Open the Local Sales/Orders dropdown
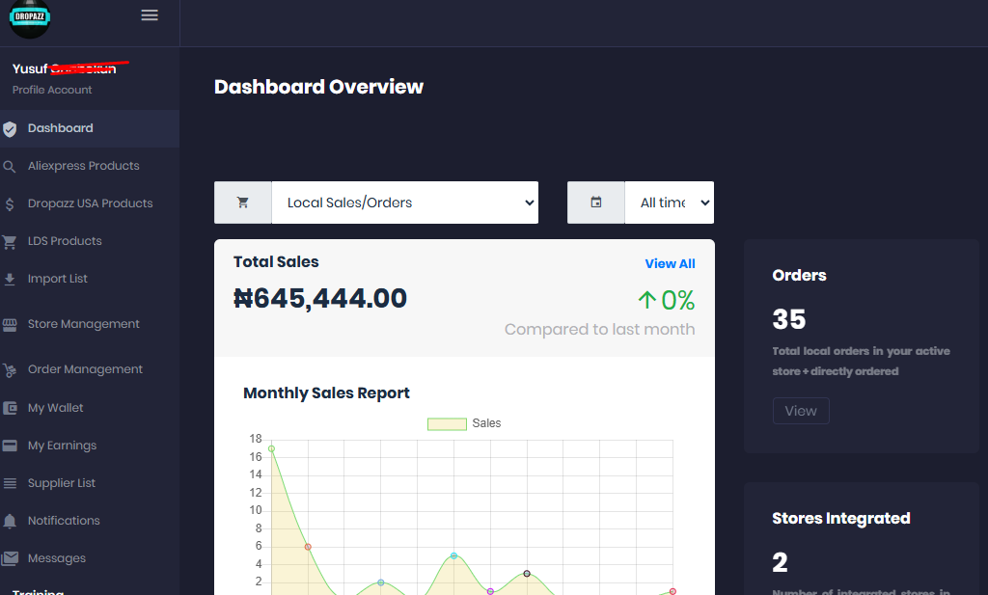 [404, 203]
